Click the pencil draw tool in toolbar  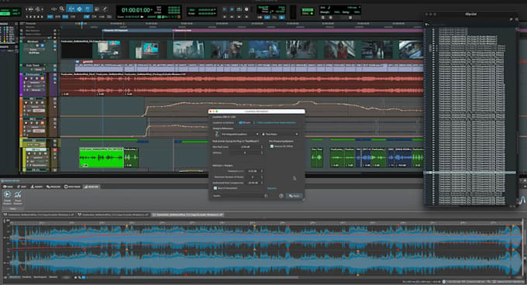105,9
